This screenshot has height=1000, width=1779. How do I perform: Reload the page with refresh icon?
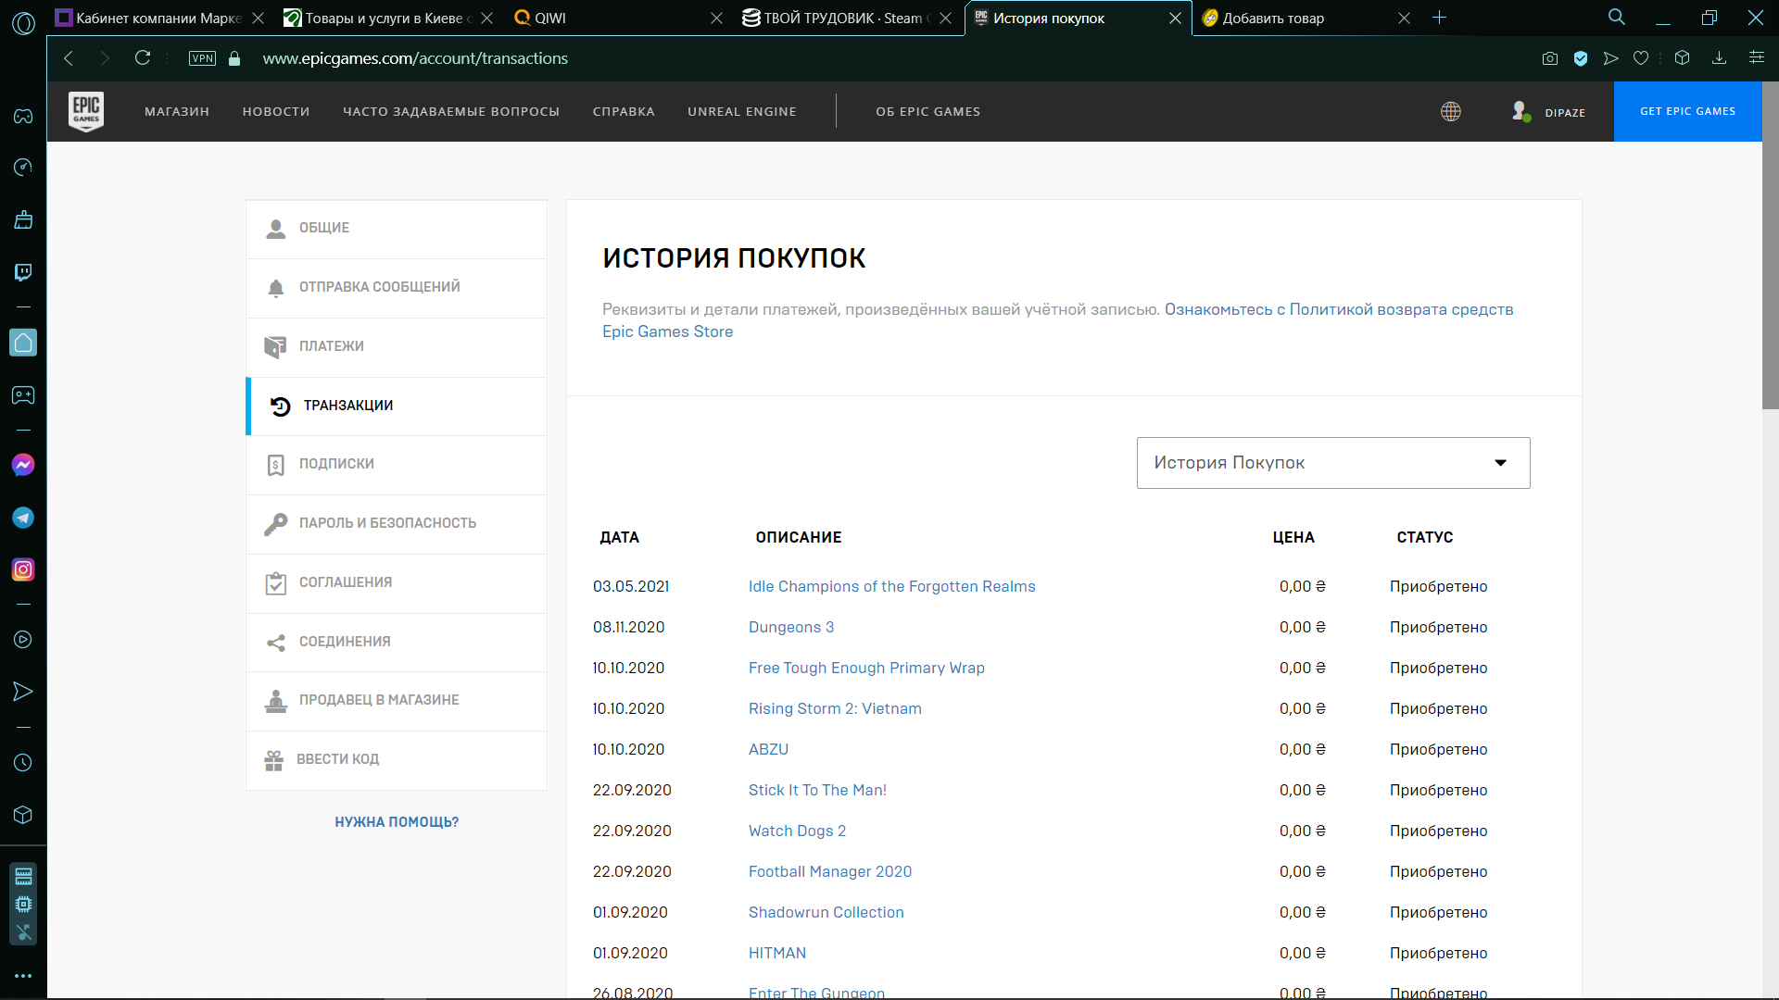[143, 58]
